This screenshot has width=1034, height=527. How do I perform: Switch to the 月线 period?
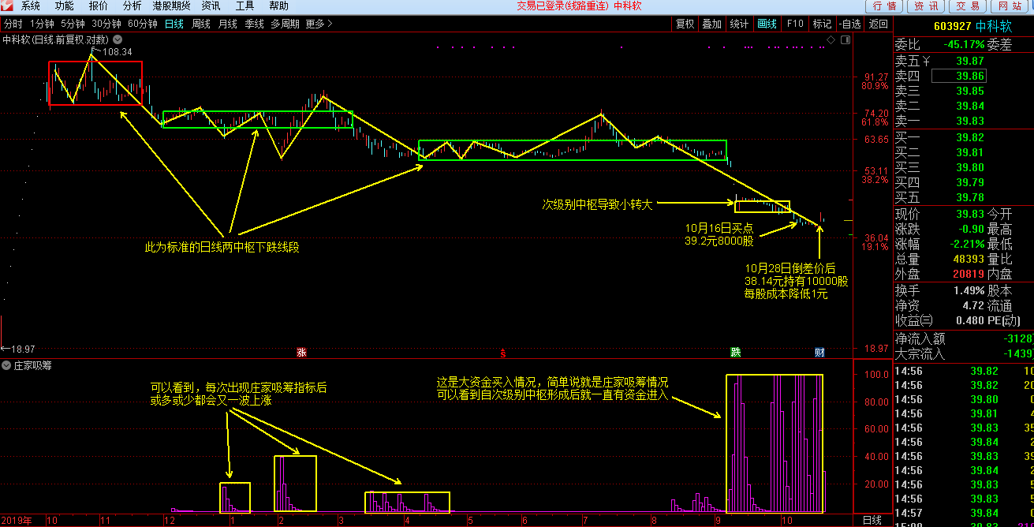point(227,24)
